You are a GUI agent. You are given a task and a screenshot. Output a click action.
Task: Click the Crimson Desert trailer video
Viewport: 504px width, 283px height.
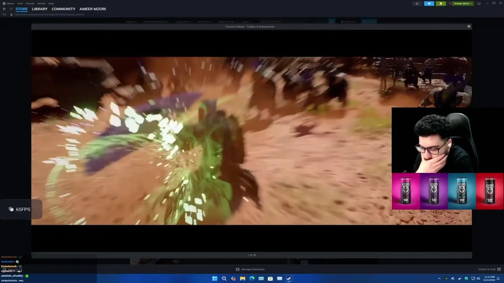[251, 141]
